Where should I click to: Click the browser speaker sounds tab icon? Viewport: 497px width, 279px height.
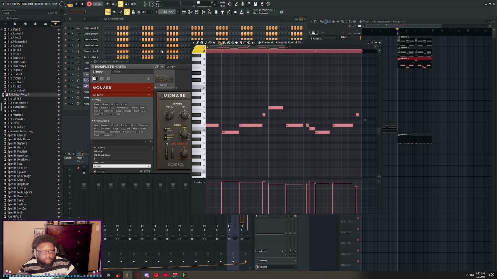click(x=25, y=24)
